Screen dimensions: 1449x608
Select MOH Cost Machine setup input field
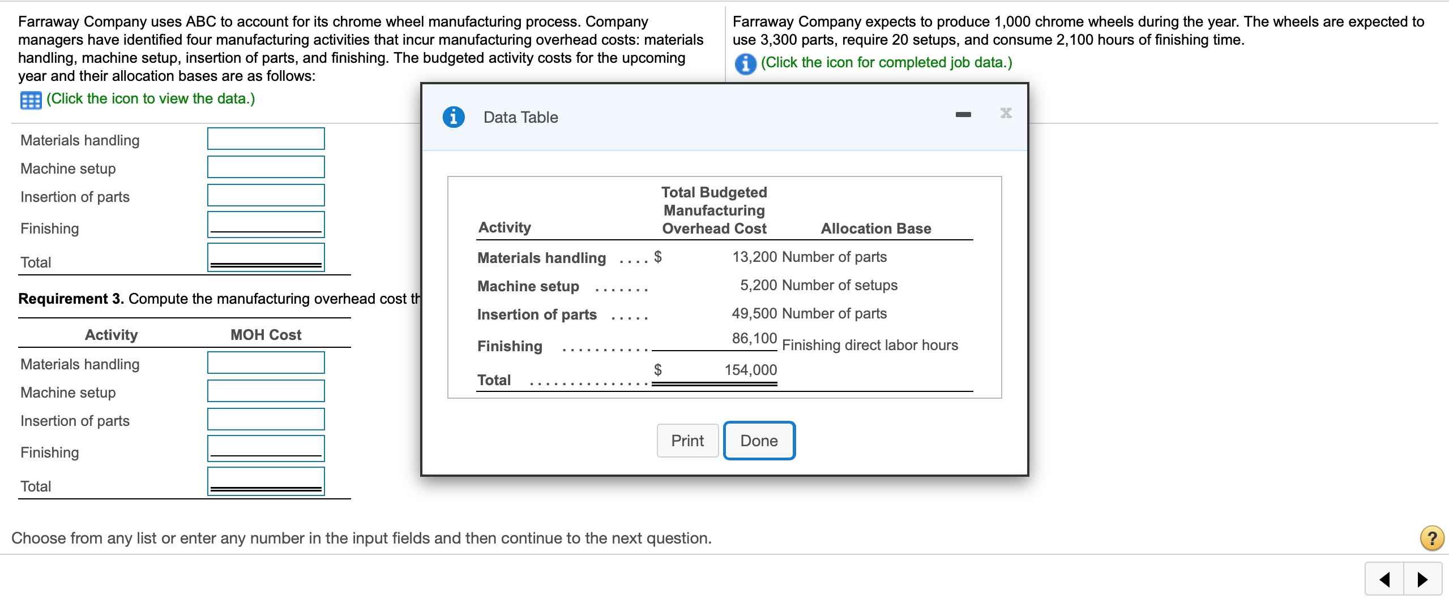point(266,391)
